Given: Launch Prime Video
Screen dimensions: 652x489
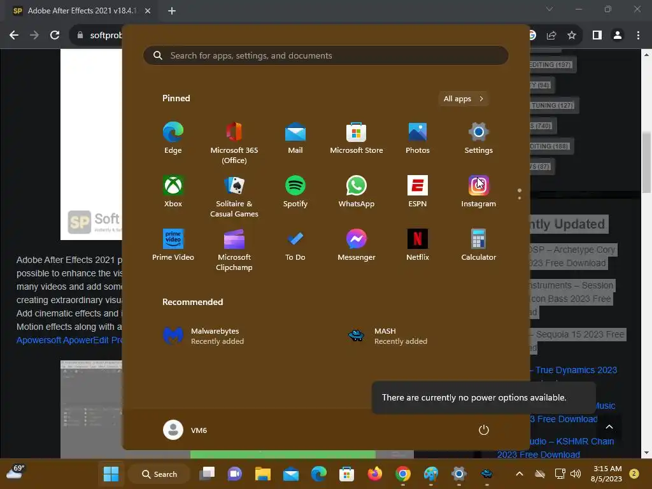Looking at the screenshot, I should pos(173,245).
